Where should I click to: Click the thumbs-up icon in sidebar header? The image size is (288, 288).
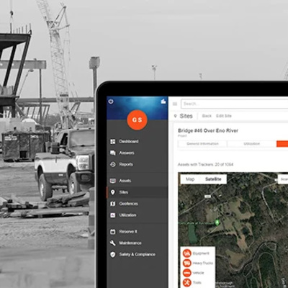coord(163,102)
